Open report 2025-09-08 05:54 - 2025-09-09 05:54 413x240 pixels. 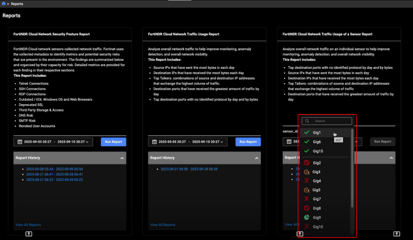[54, 169]
